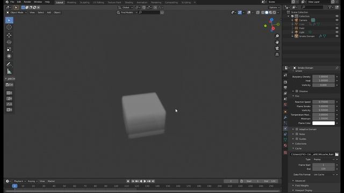Activate the Transform tool

9,56
